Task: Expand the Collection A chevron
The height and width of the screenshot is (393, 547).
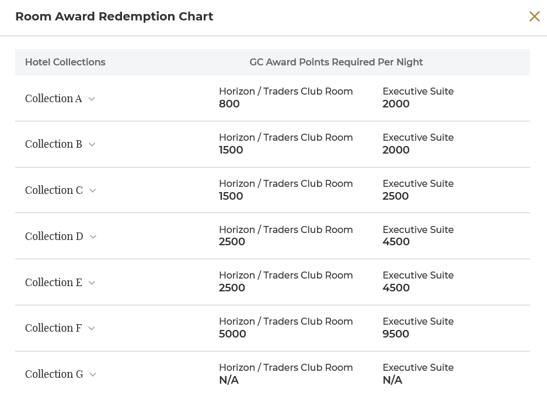Action: click(x=92, y=99)
